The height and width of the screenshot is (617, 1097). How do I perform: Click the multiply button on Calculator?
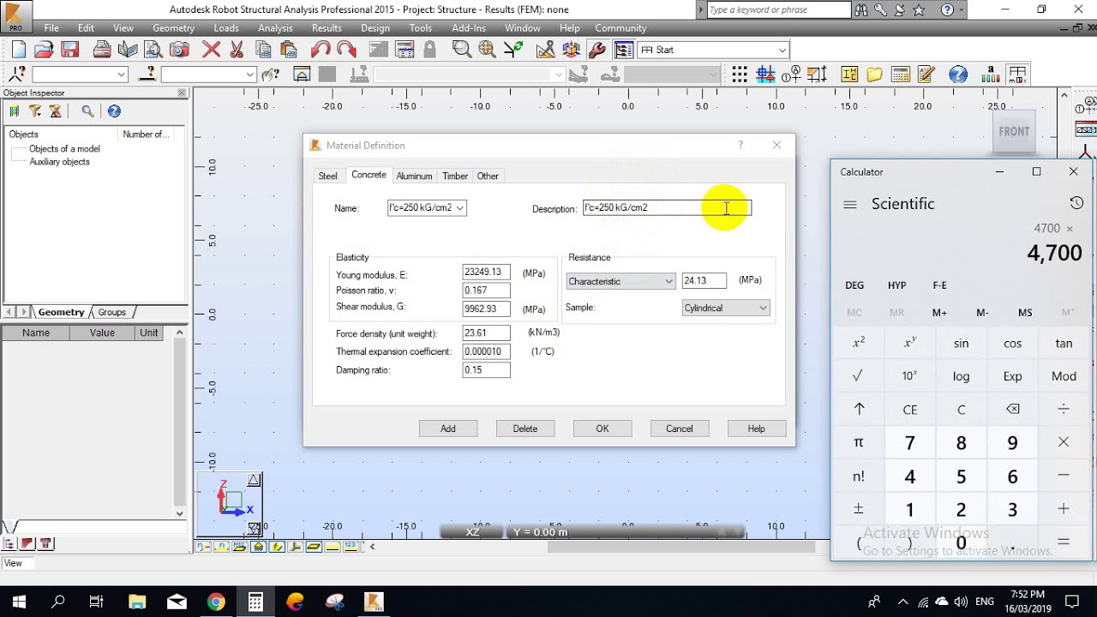click(1064, 442)
